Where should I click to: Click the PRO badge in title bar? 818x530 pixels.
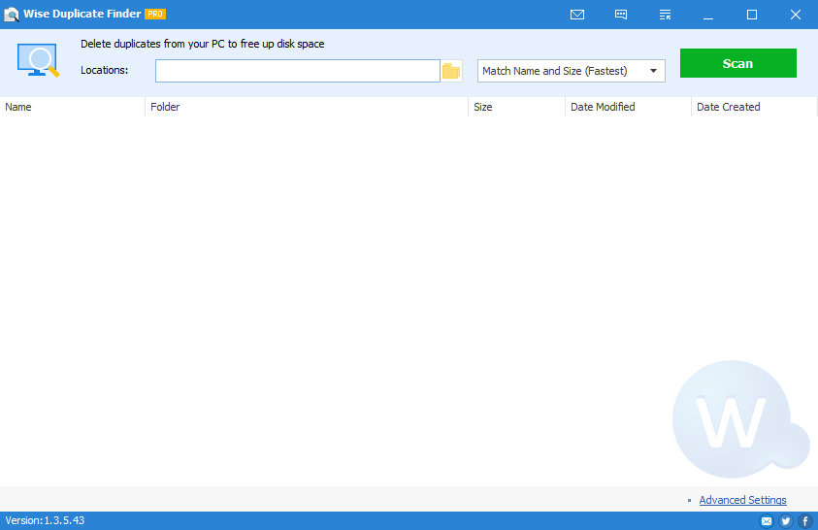155,15
